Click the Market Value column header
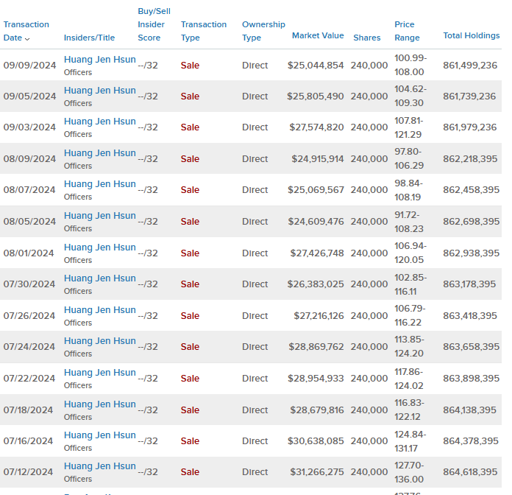This screenshot has height=495, width=512. [x=317, y=35]
